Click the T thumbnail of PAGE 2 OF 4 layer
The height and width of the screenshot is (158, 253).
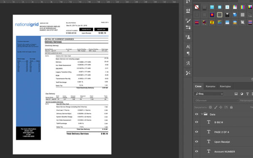209,132
